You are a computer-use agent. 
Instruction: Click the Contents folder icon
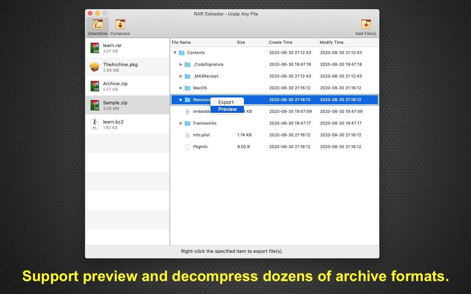pos(181,53)
